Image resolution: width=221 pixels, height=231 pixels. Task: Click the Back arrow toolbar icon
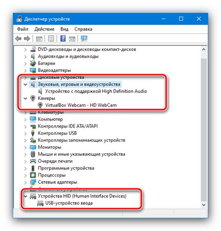click(18, 39)
